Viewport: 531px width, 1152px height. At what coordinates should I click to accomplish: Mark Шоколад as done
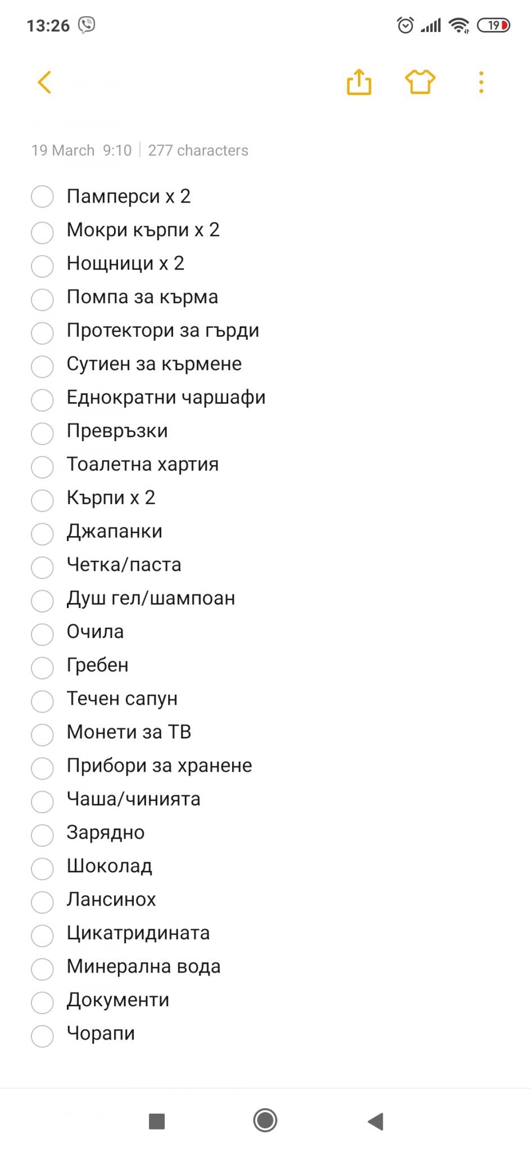[x=42, y=868]
